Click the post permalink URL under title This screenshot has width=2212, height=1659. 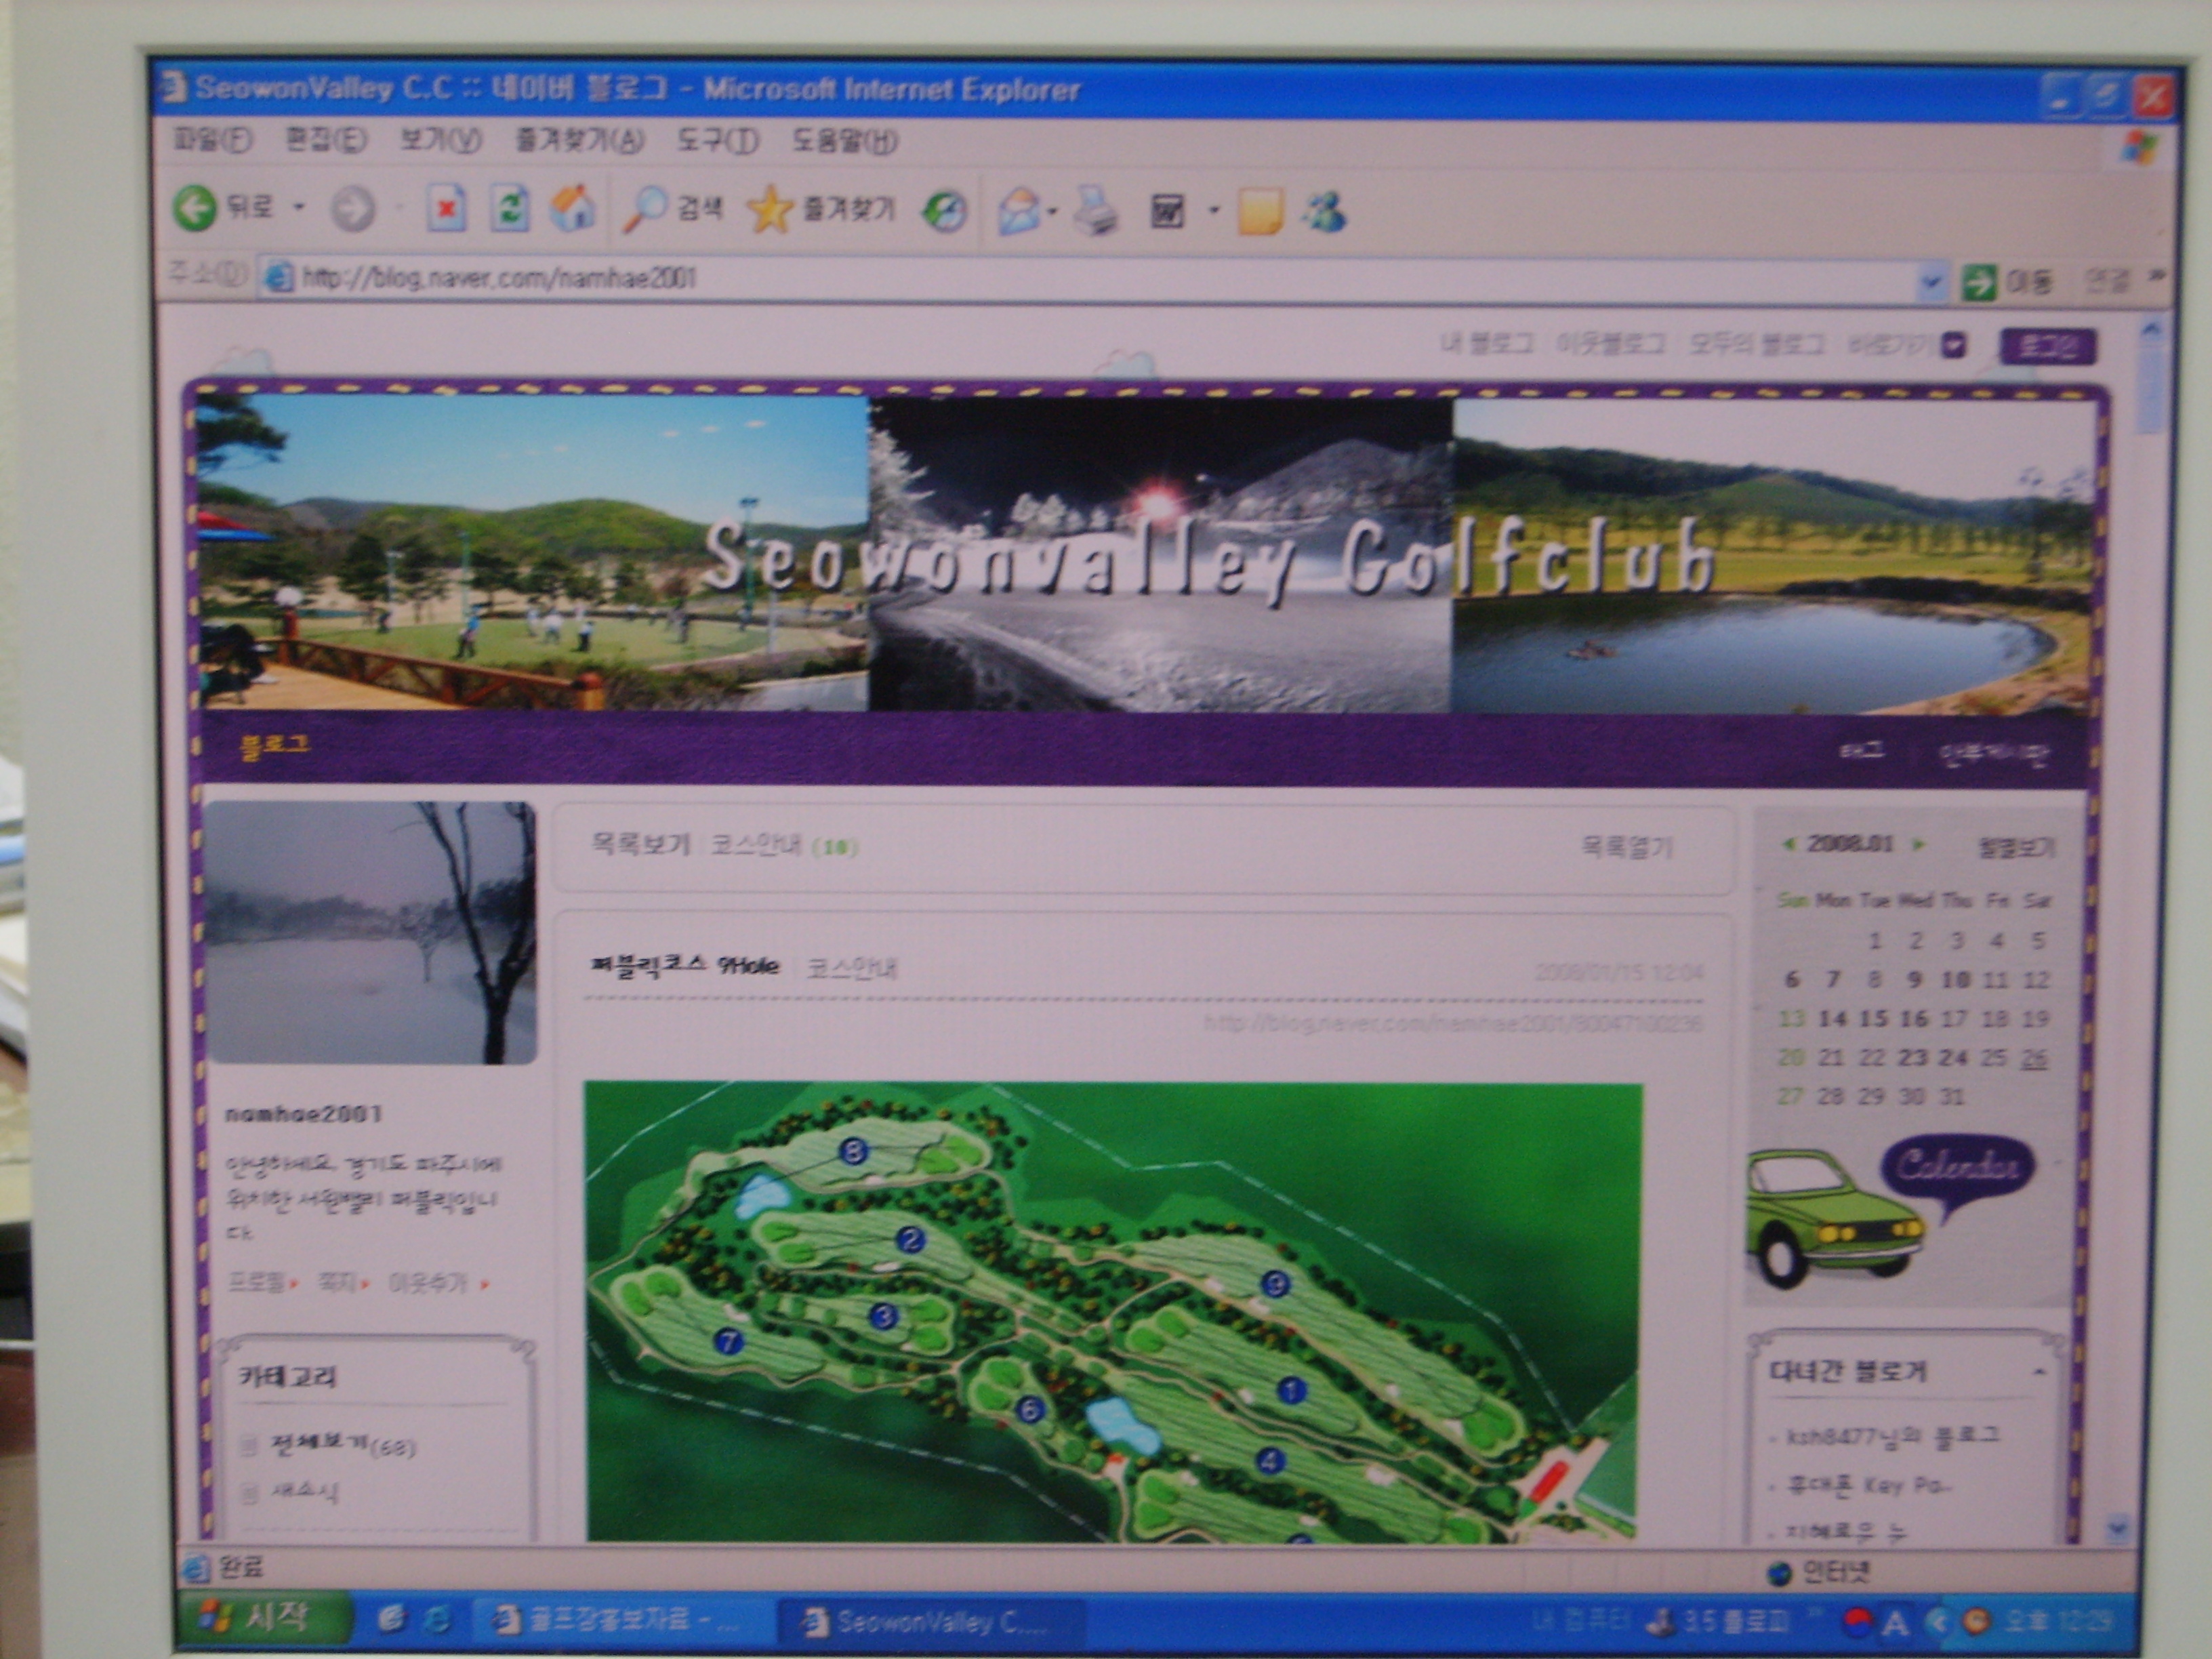click(1452, 1023)
